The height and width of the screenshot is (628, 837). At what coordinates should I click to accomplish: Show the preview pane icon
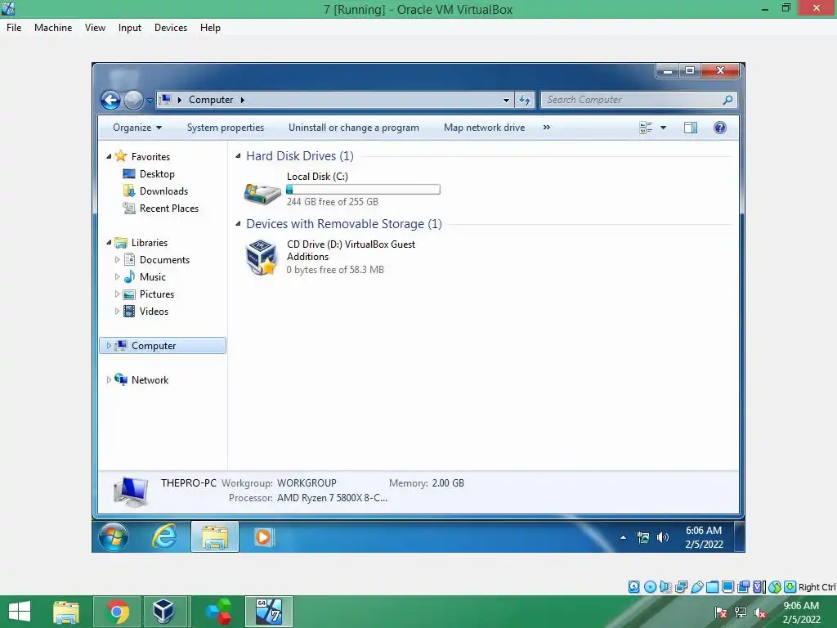690,128
